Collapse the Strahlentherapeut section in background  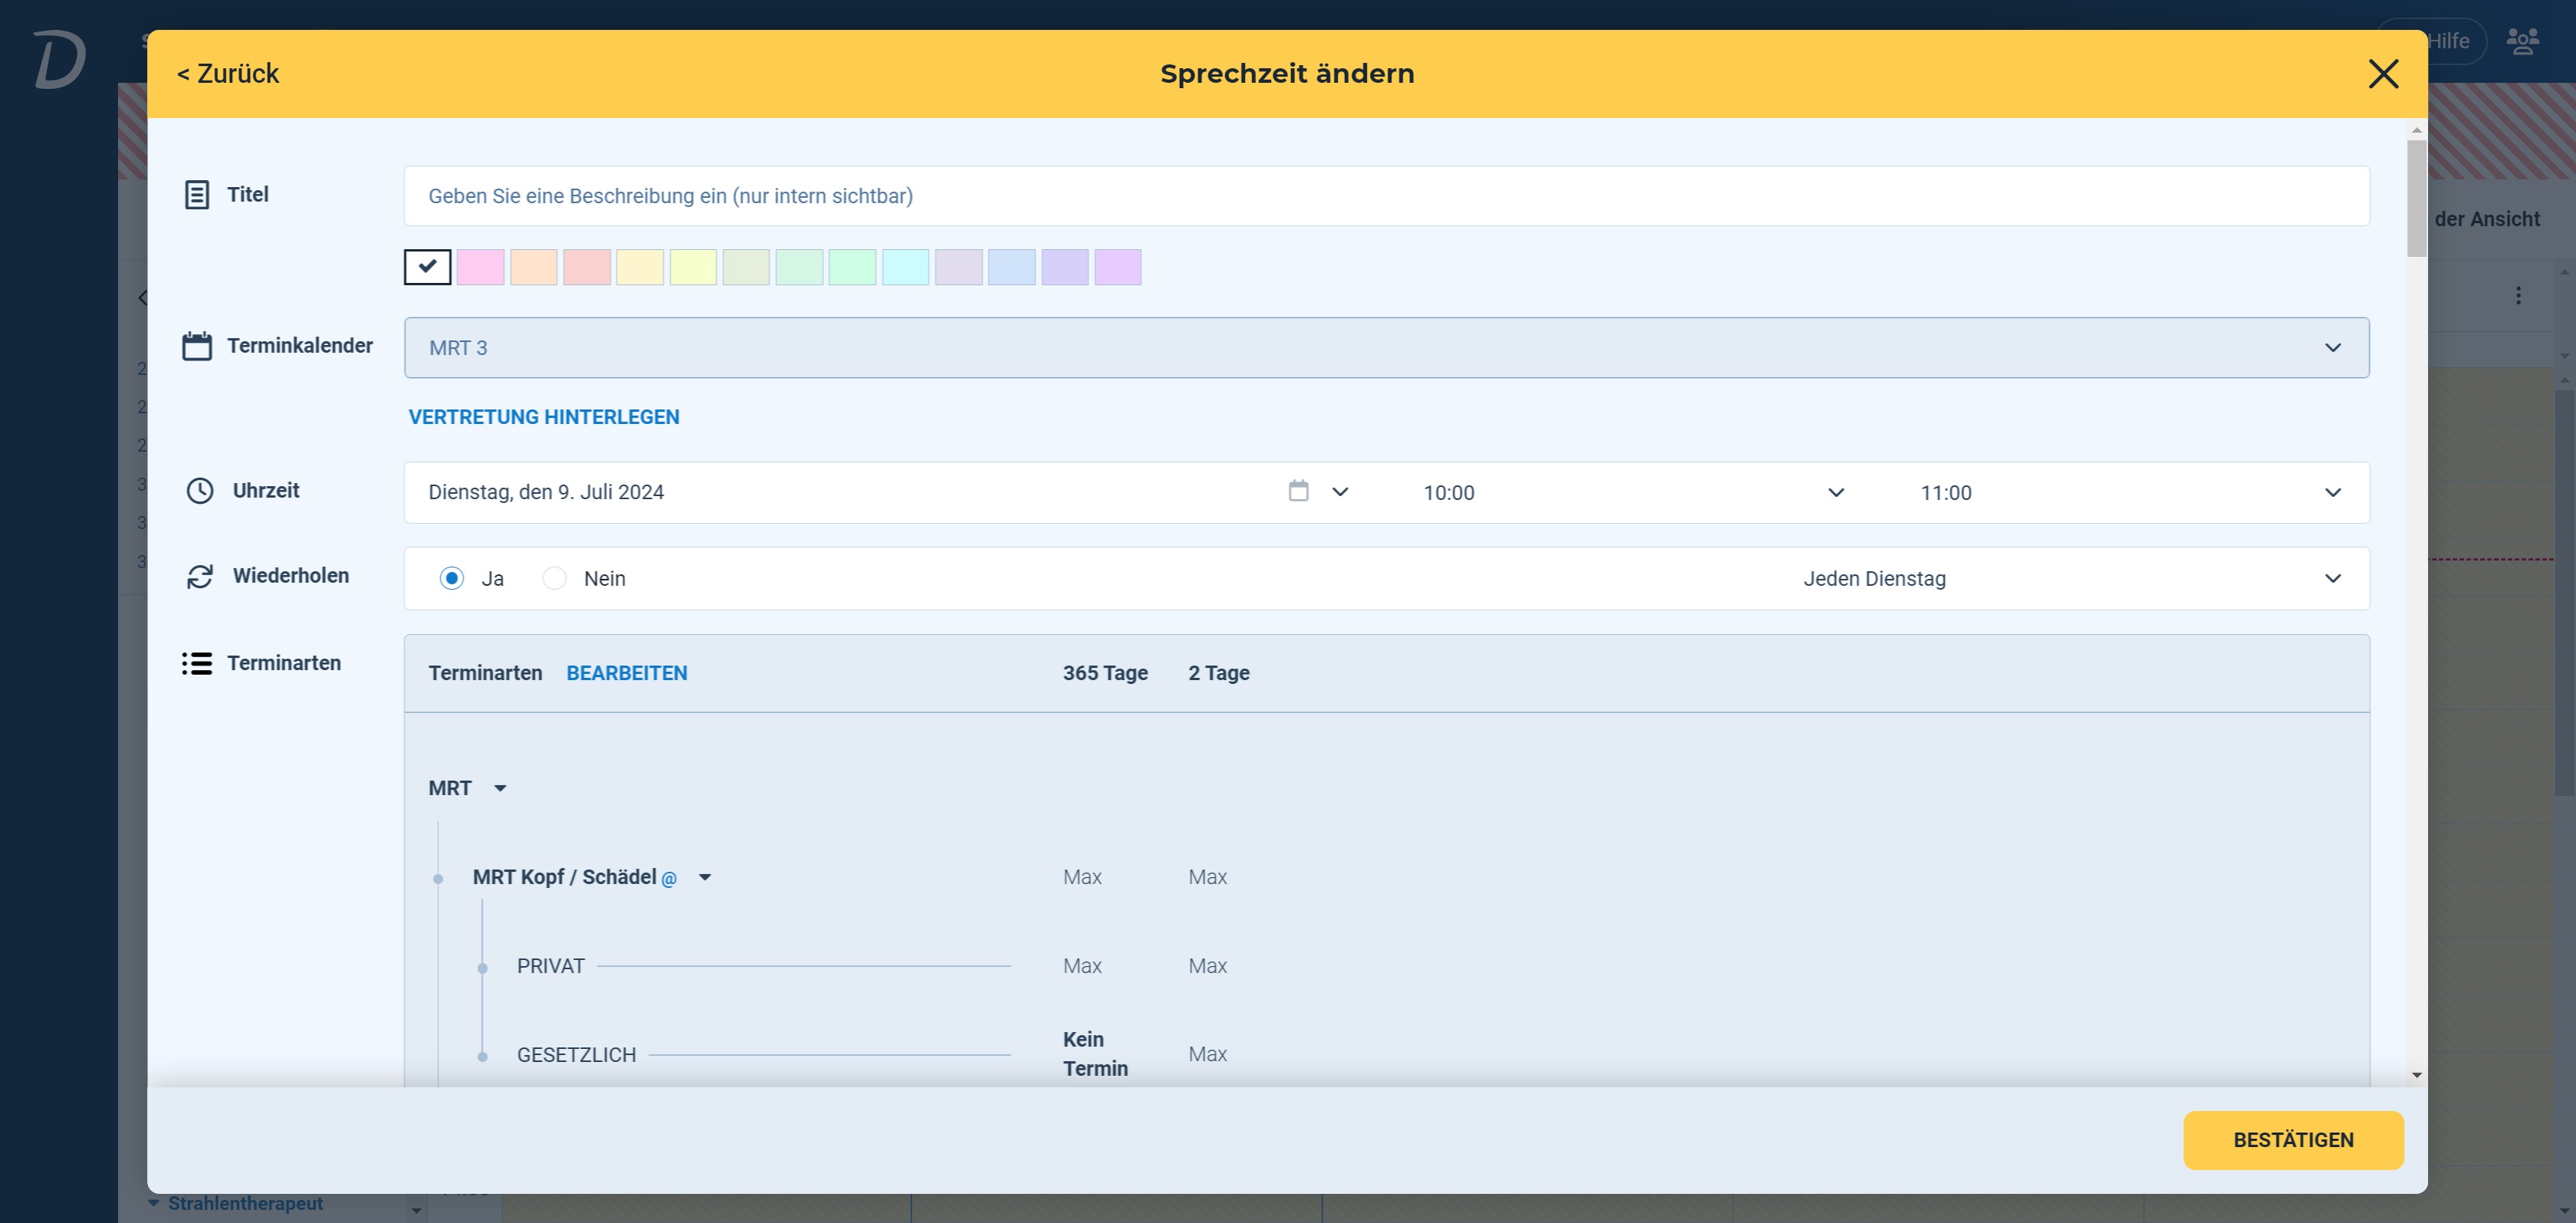(x=154, y=1203)
